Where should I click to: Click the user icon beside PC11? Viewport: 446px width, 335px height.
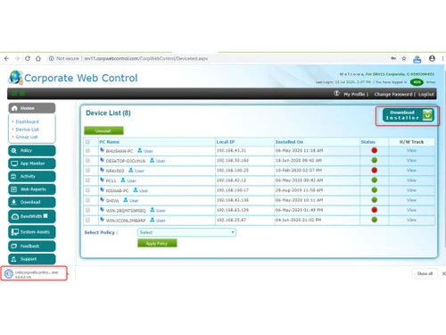coord(123,180)
